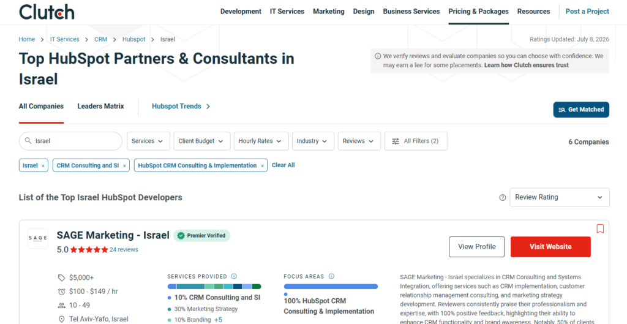The width and height of the screenshot is (627, 324).
Task: Expand the Services filter dropdown
Action: [x=148, y=141]
